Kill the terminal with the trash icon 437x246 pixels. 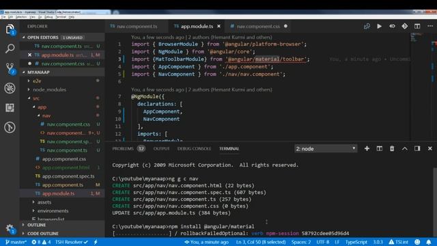392,149
